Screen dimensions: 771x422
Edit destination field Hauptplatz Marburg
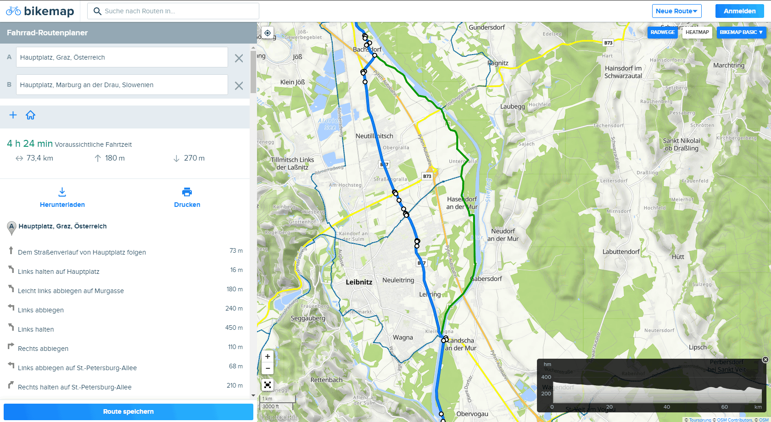pyautogui.click(x=122, y=85)
